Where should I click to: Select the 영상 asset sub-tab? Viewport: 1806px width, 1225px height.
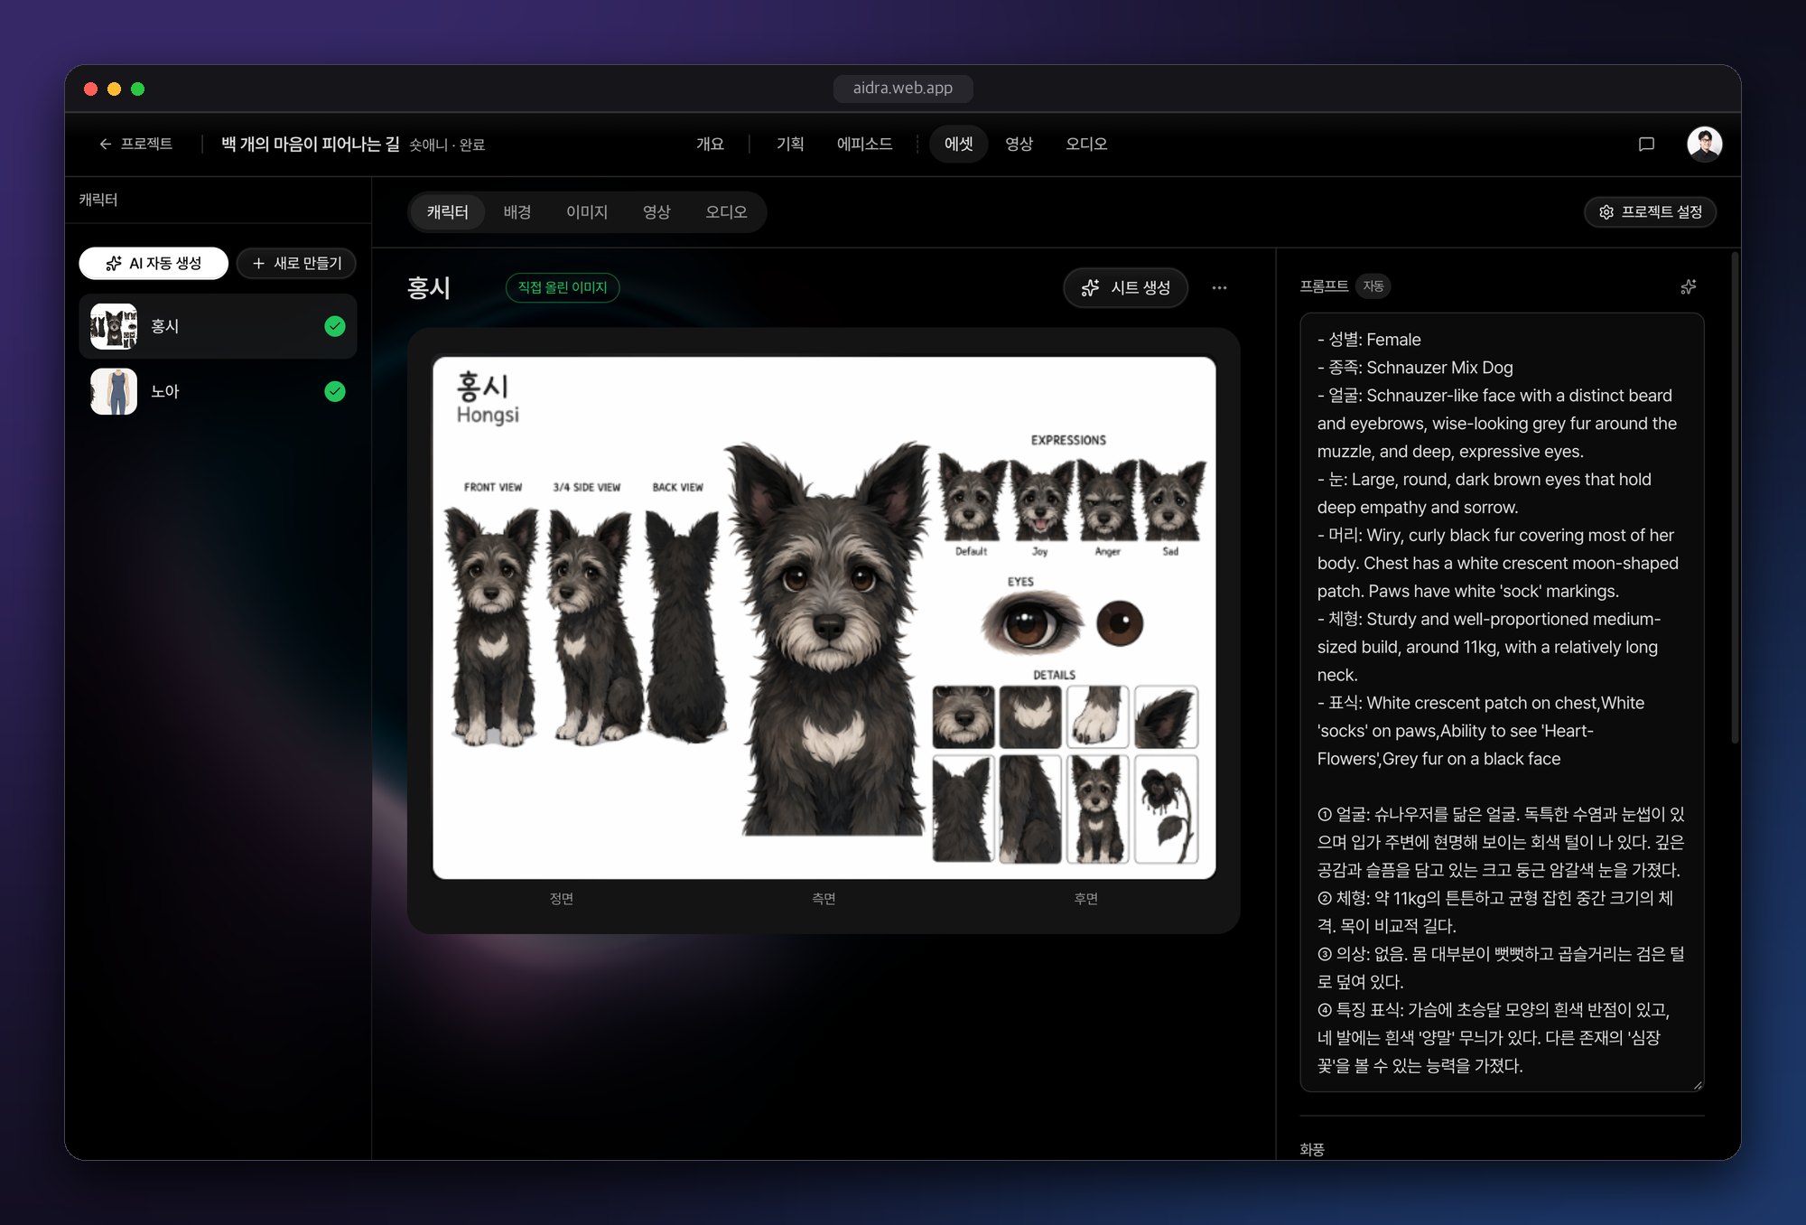(x=656, y=211)
